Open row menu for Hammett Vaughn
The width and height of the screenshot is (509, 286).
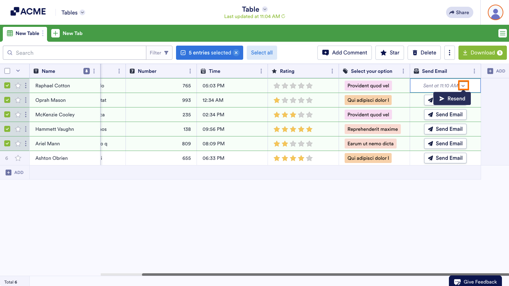coord(25,129)
